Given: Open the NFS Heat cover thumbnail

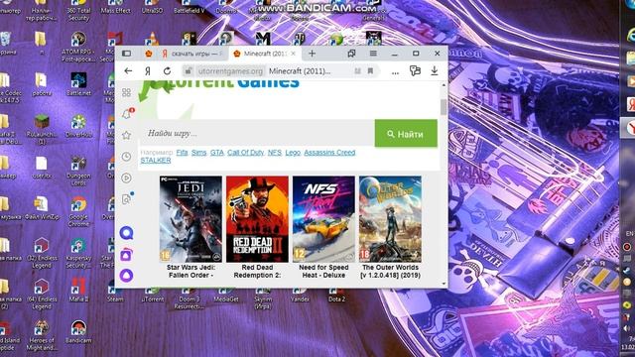Looking at the screenshot, I should point(323,219).
